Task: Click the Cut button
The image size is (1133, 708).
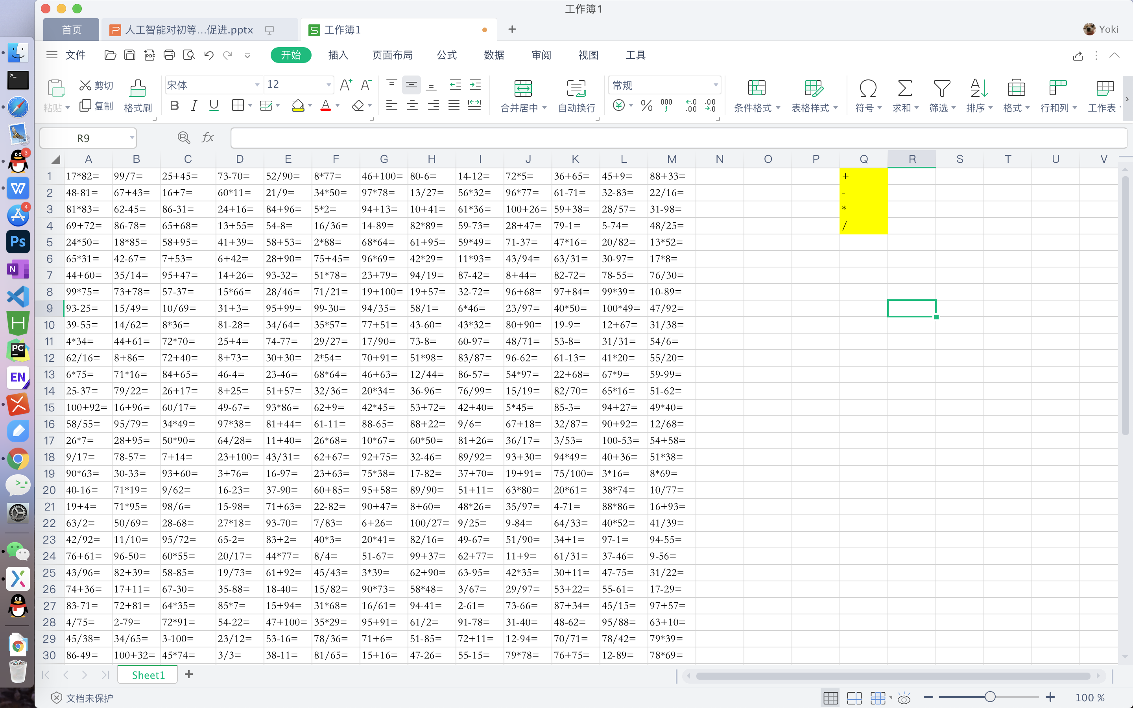Action: tap(96, 85)
